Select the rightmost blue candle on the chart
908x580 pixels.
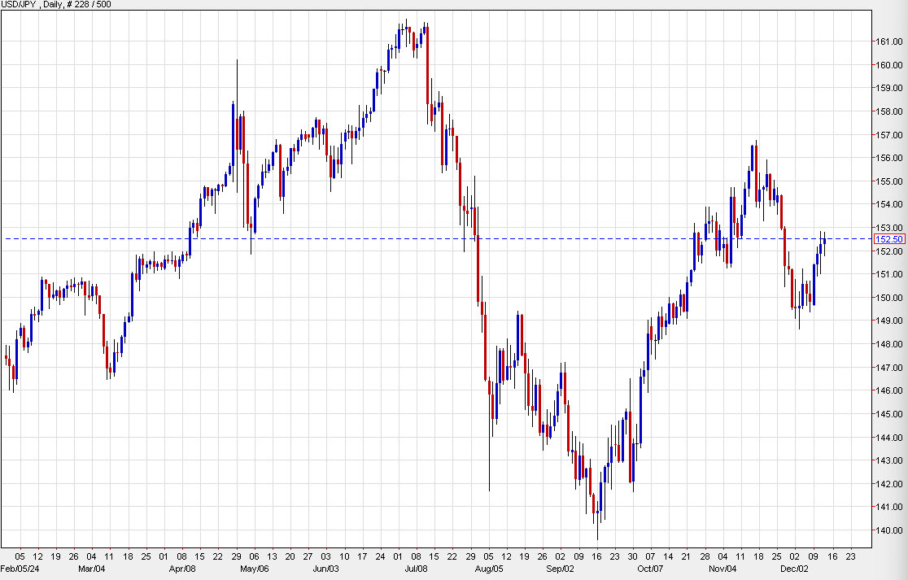point(823,240)
